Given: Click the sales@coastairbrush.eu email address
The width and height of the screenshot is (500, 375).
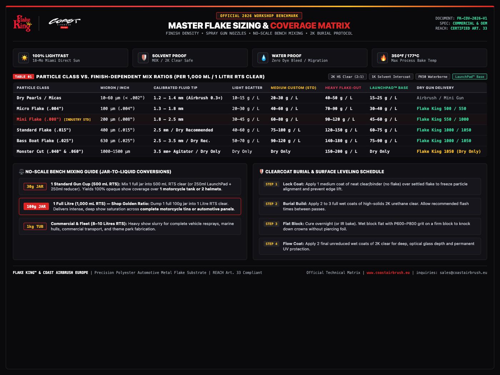Looking at the screenshot, I should pos(464,273).
